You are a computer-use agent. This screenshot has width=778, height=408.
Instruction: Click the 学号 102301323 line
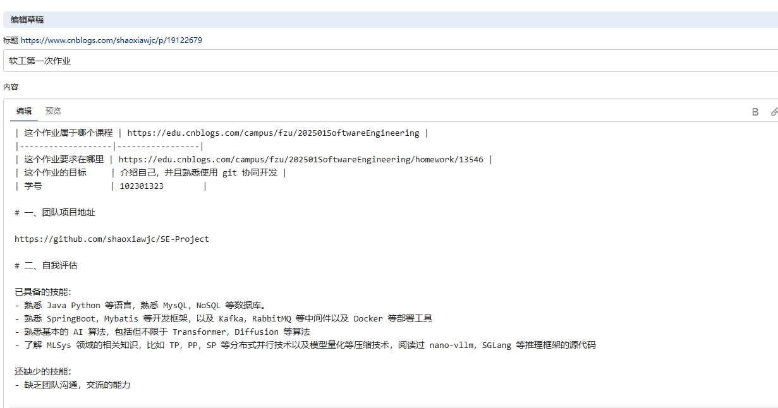pyautogui.click(x=111, y=186)
